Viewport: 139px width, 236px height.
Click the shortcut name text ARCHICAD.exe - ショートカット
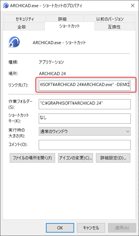point(59,43)
